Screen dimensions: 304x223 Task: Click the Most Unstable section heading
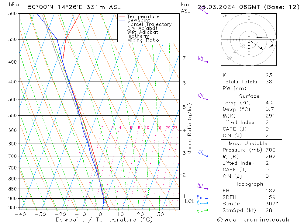(248, 143)
